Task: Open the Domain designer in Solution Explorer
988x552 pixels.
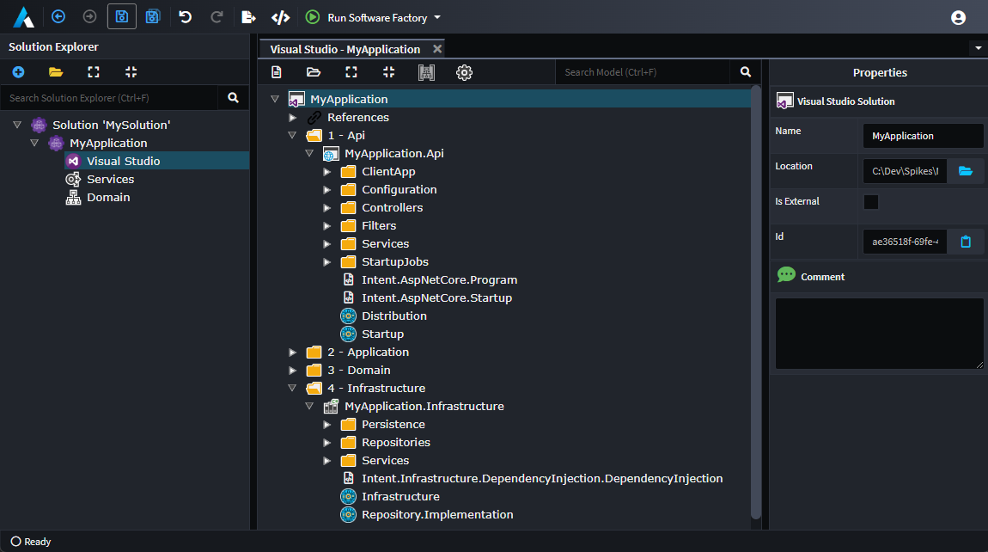Action: (108, 198)
